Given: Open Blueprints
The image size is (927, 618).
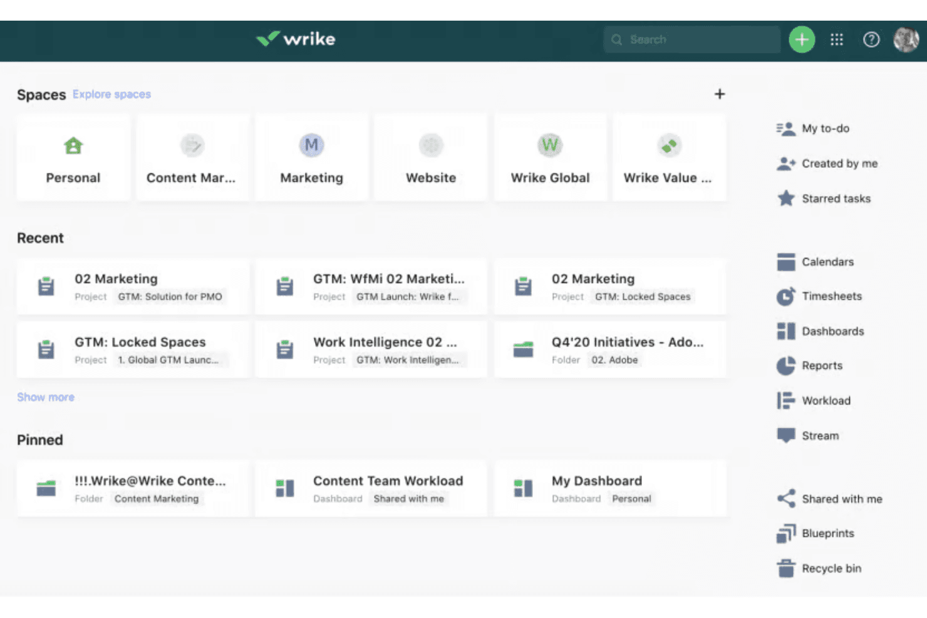Looking at the screenshot, I should click(x=815, y=533).
